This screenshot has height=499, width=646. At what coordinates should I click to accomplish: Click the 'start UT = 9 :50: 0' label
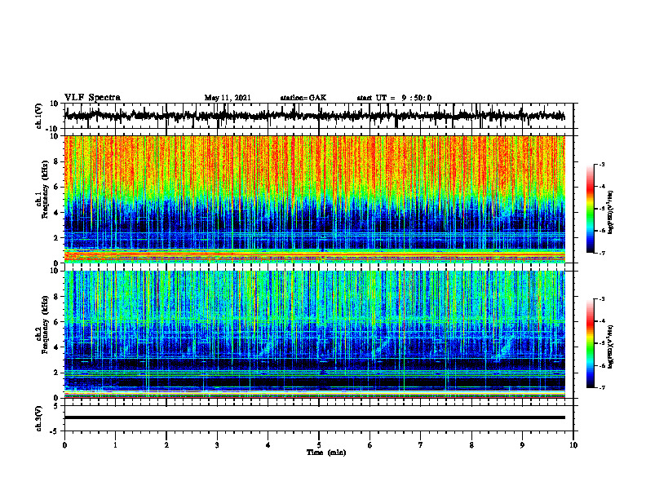pyautogui.click(x=394, y=98)
